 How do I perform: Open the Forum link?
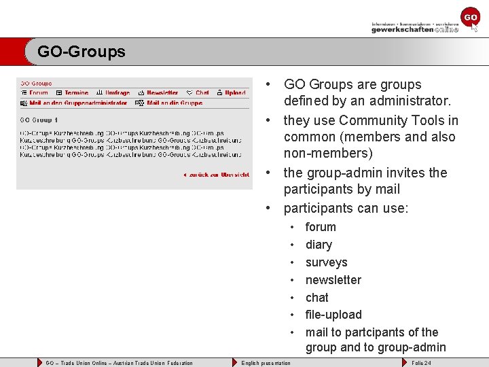[39, 92]
